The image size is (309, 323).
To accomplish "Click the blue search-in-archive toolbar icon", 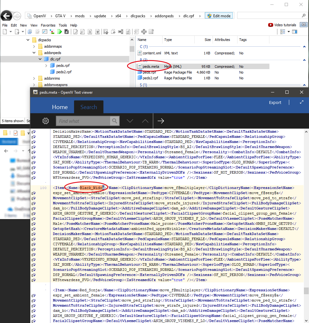I will 30,32.
